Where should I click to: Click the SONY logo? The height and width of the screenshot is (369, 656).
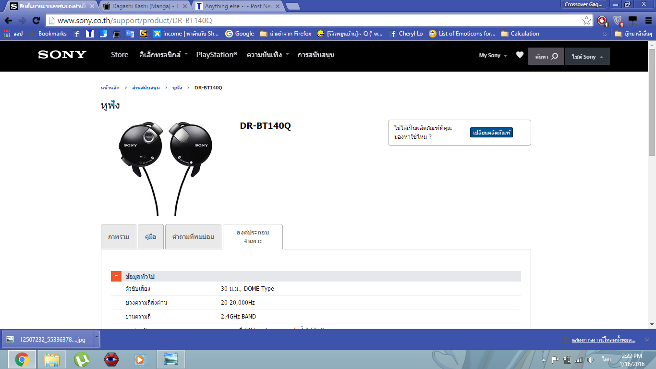62,55
